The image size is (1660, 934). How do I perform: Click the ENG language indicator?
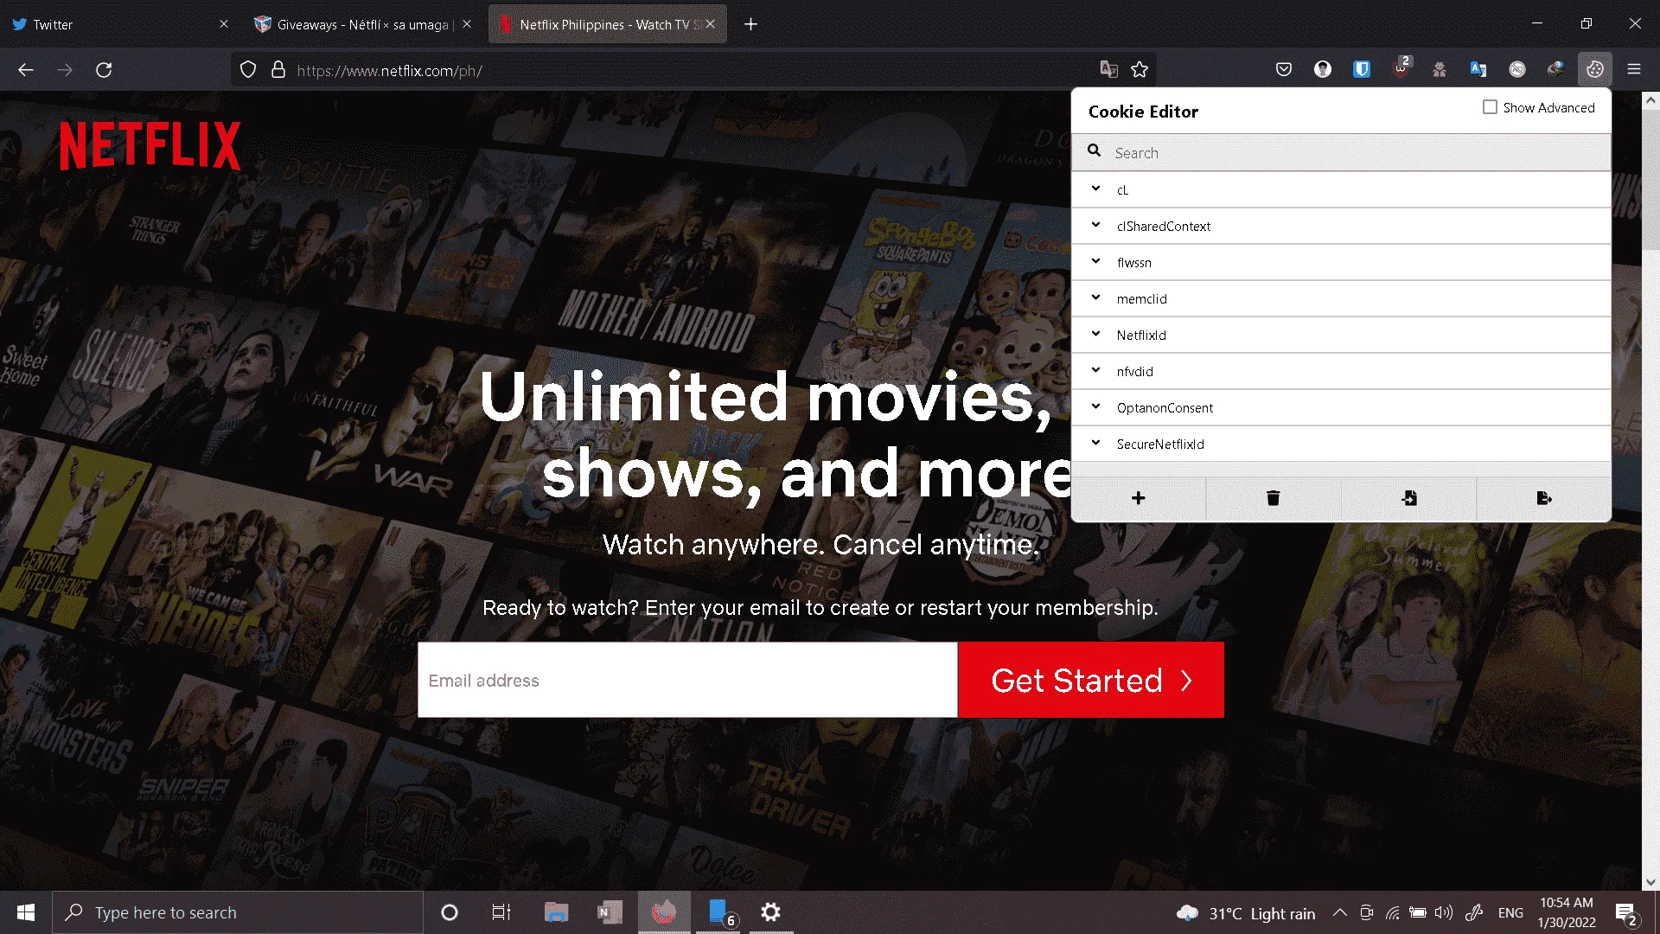coord(1510,912)
